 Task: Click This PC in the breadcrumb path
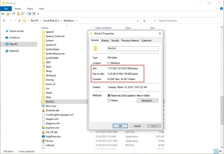tap(34, 21)
